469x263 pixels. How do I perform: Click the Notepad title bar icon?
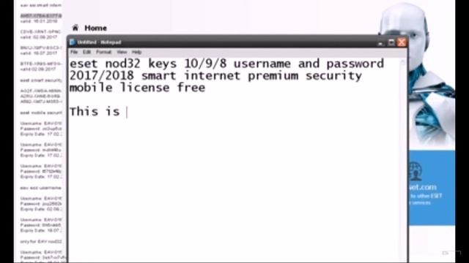coord(73,42)
